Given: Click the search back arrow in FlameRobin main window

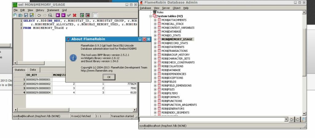Looking at the screenshot, I should pyautogui.click(x=292, y=120).
